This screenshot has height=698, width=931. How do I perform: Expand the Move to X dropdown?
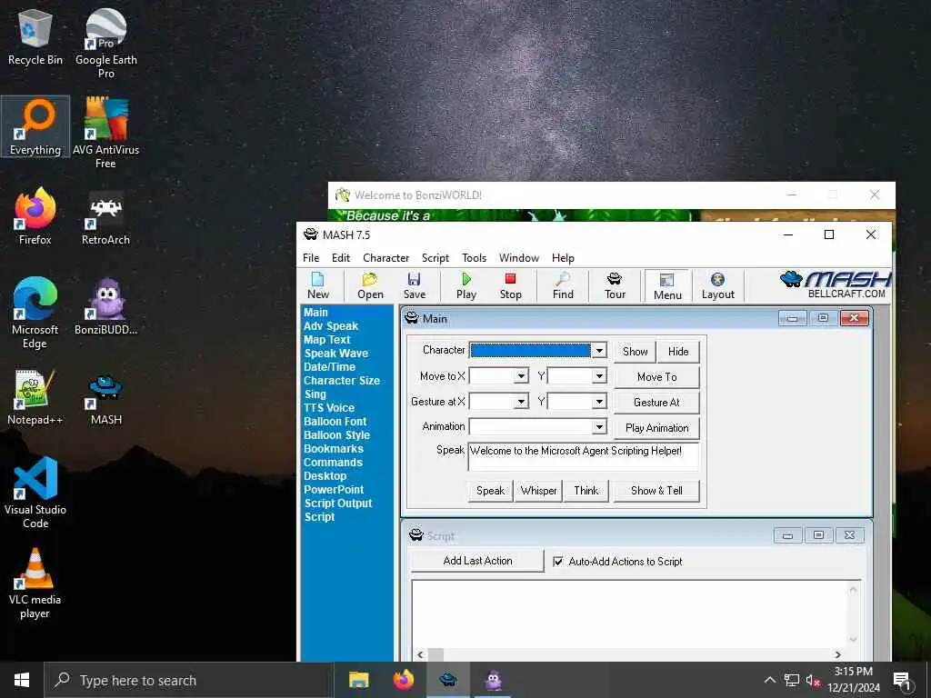click(521, 376)
